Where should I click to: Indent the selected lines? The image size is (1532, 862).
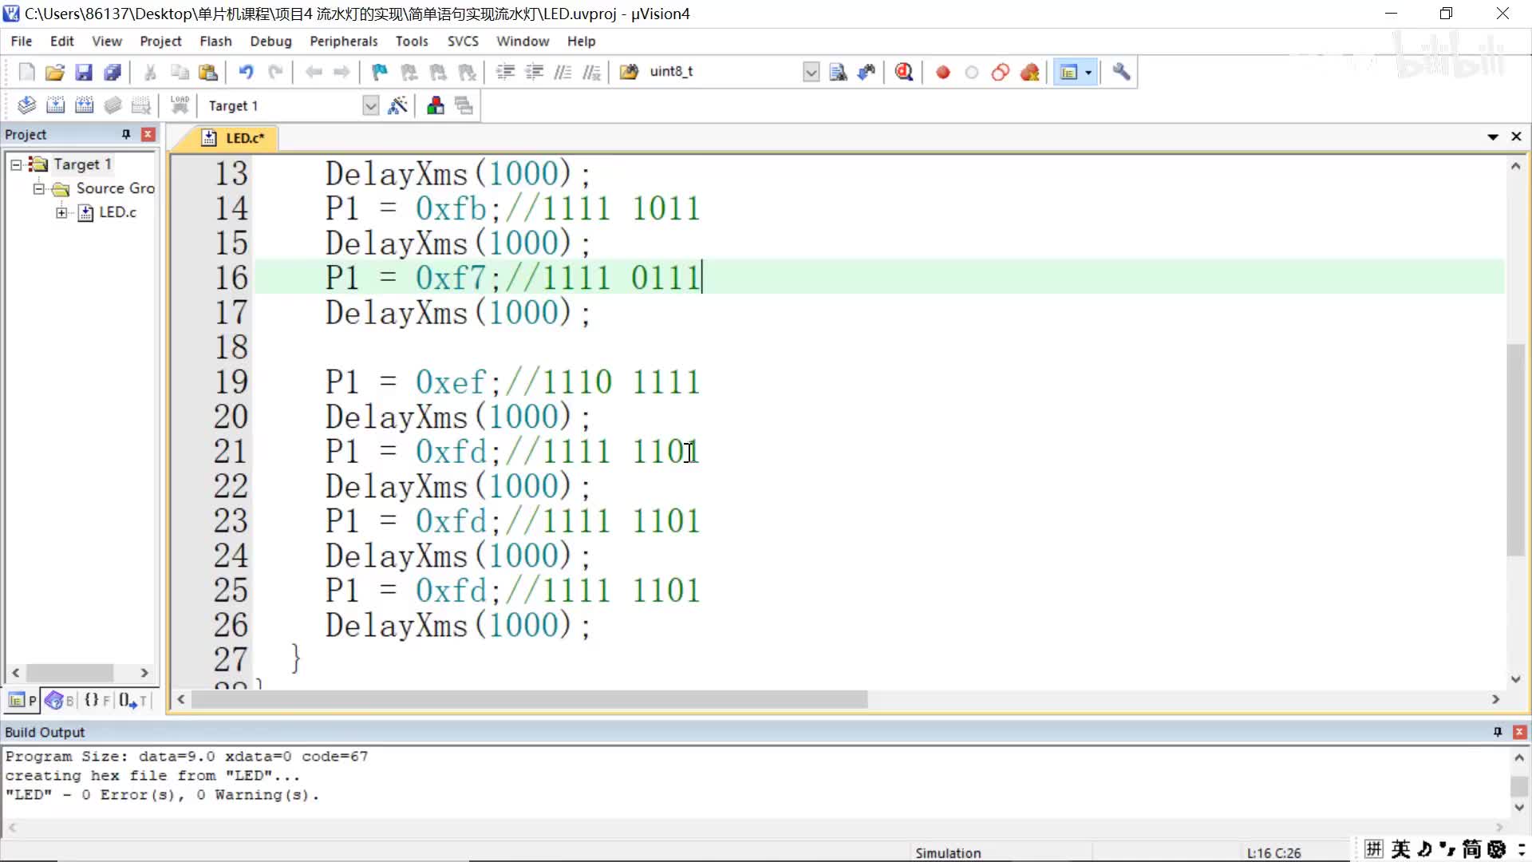[x=505, y=73]
